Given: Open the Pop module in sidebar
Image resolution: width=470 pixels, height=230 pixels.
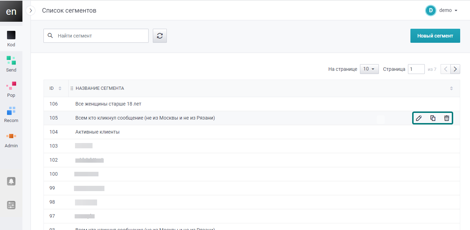Looking at the screenshot, I should (x=11, y=89).
